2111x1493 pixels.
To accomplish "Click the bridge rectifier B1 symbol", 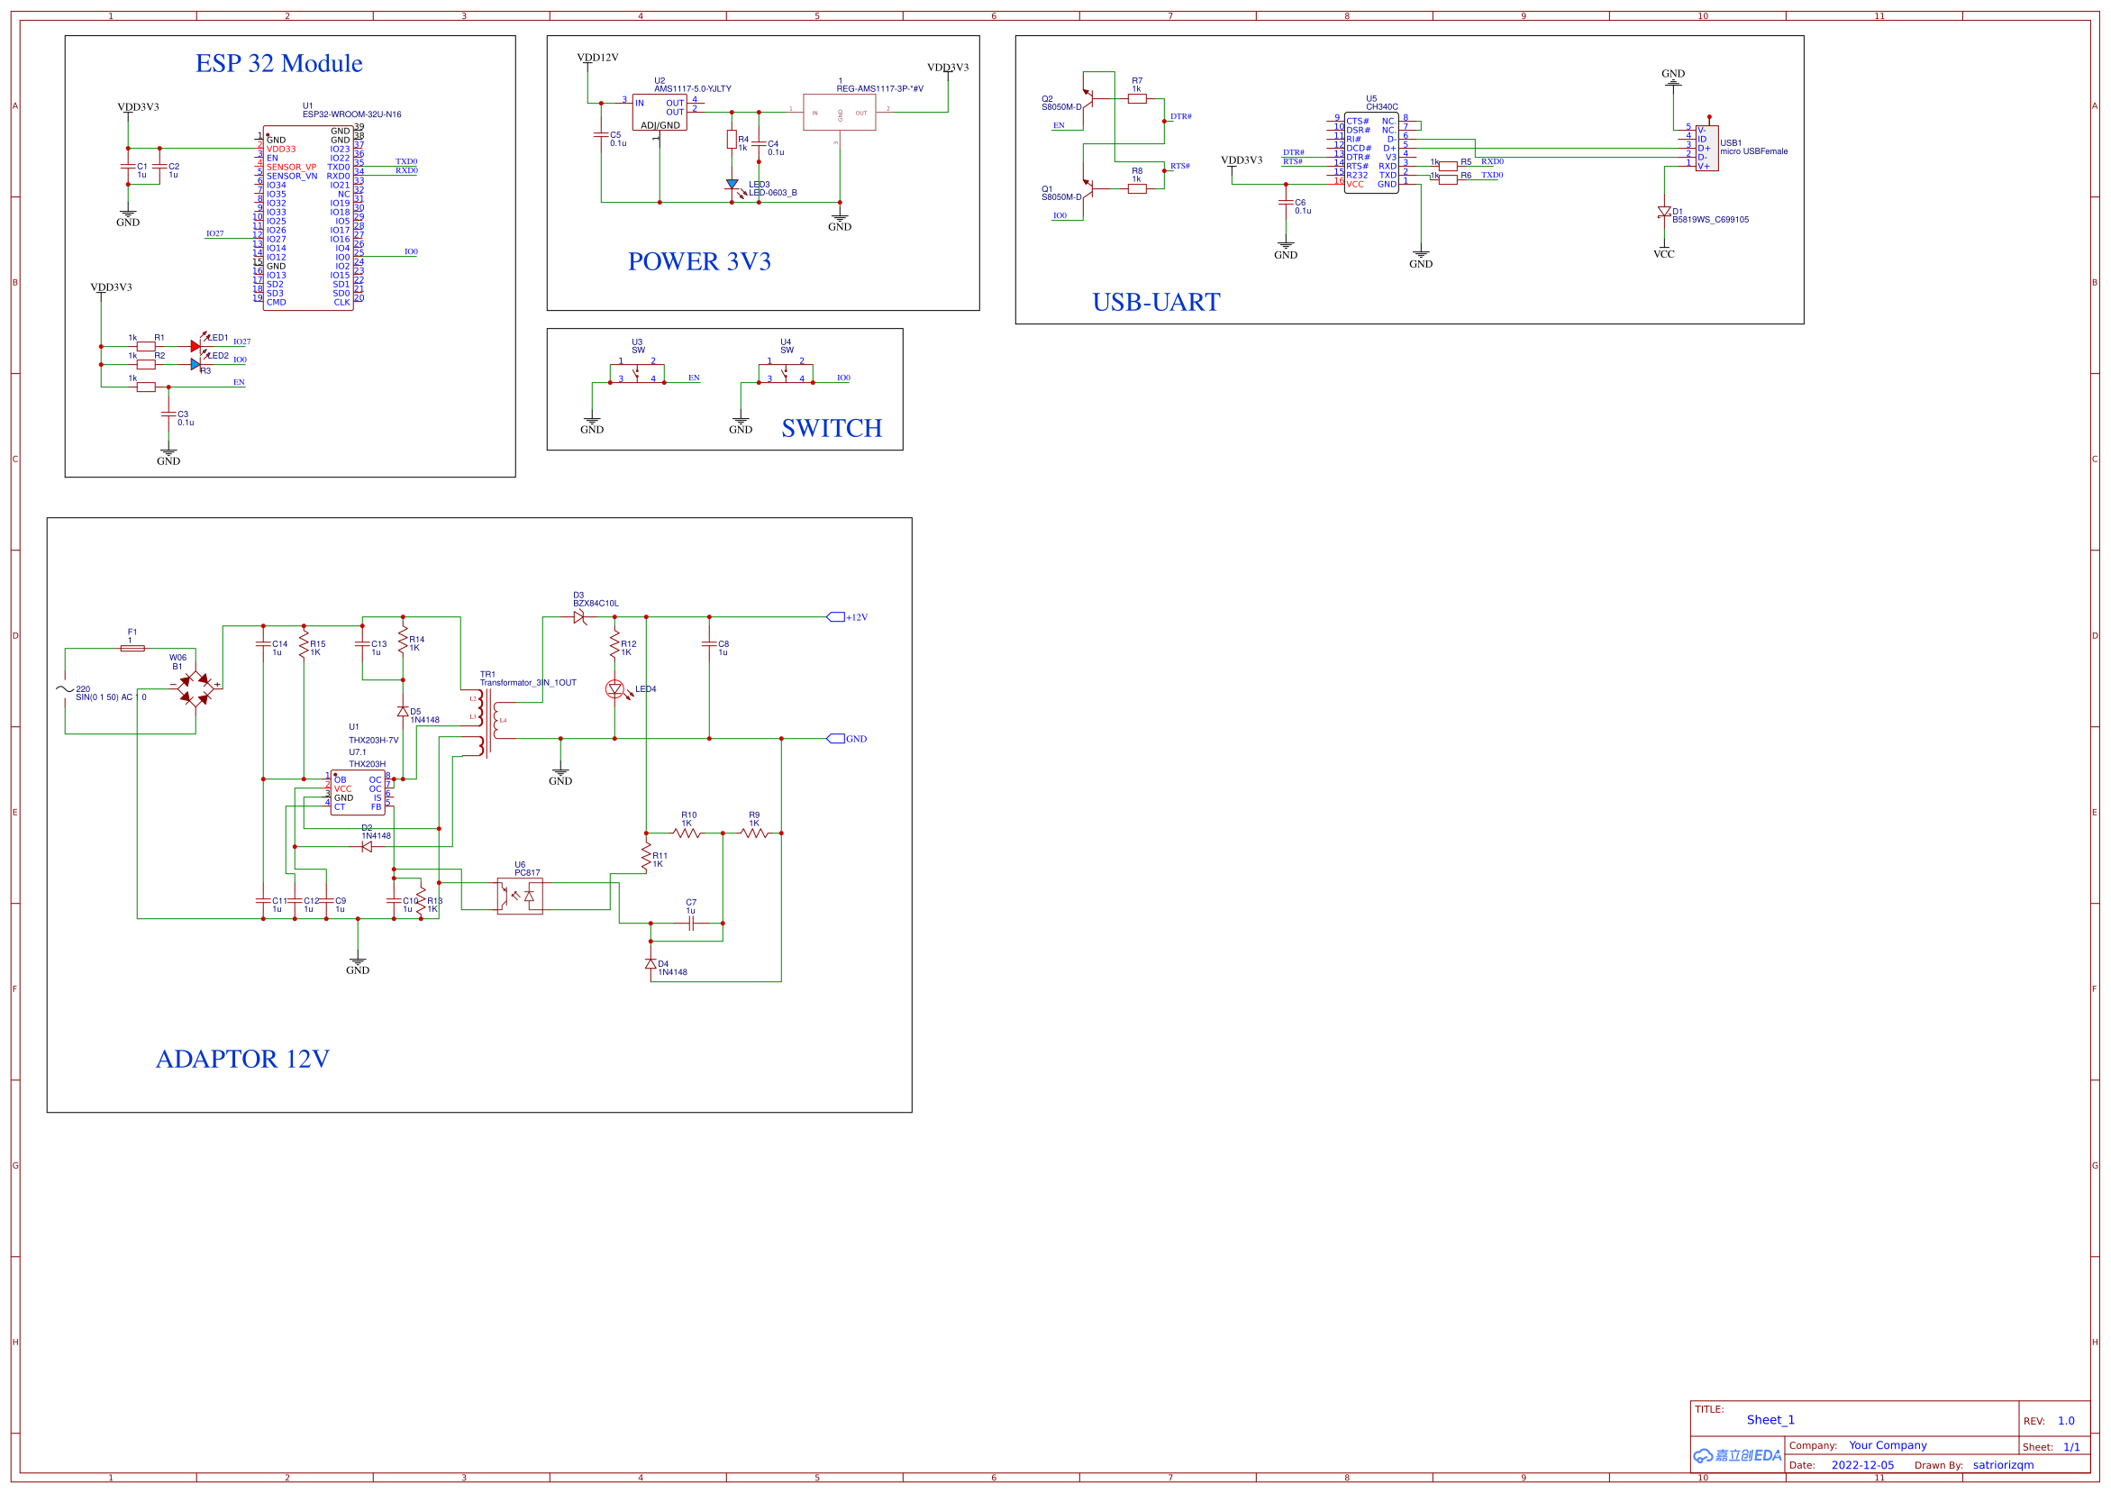I will [x=194, y=687].
